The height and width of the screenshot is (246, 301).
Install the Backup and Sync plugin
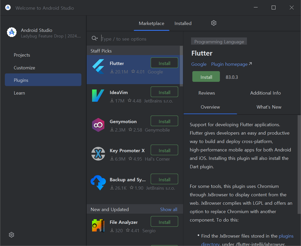pyautogui.click(x=164, y=179)
